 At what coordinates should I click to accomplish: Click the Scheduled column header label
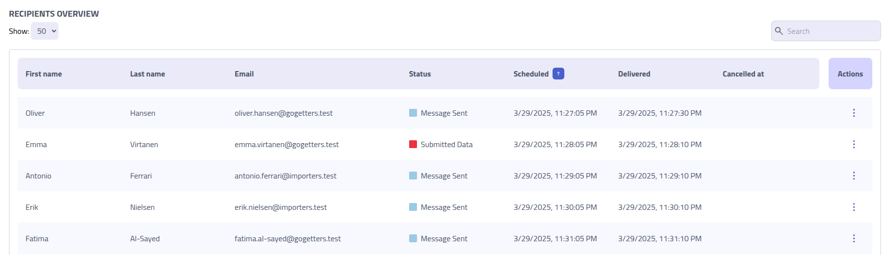pos(531,74)
